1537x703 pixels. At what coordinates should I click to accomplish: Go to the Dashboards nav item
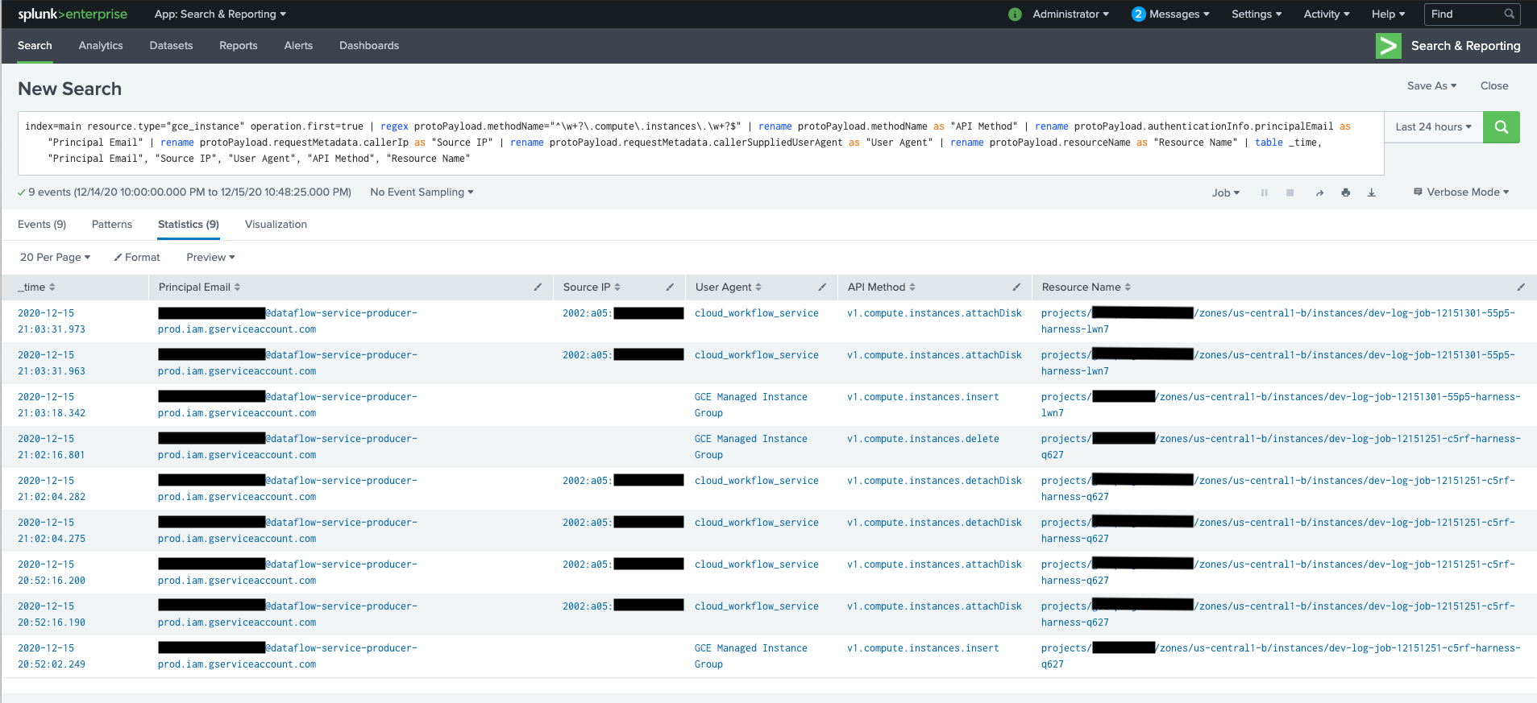369,46
